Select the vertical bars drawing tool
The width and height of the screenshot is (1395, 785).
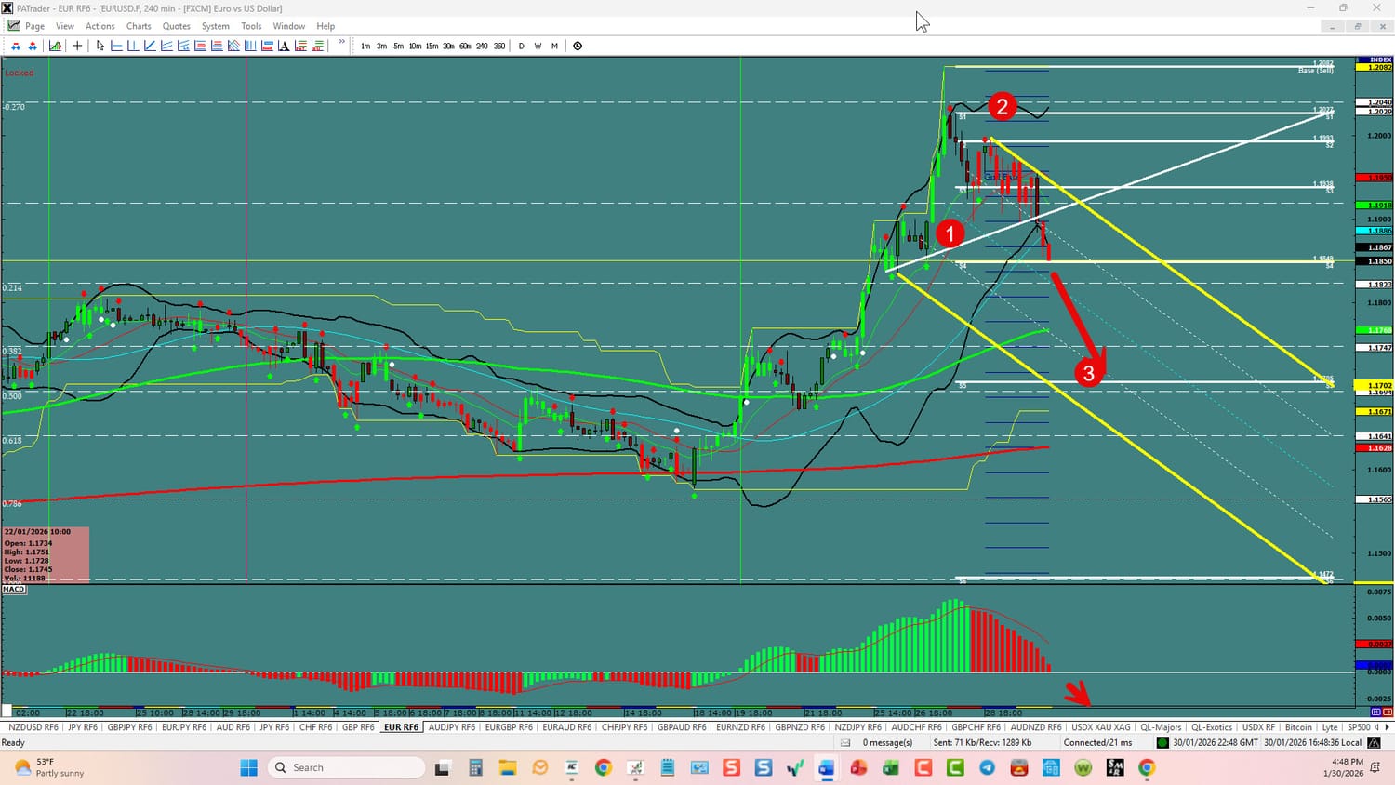pyautogui.click(x=251, y=46)
